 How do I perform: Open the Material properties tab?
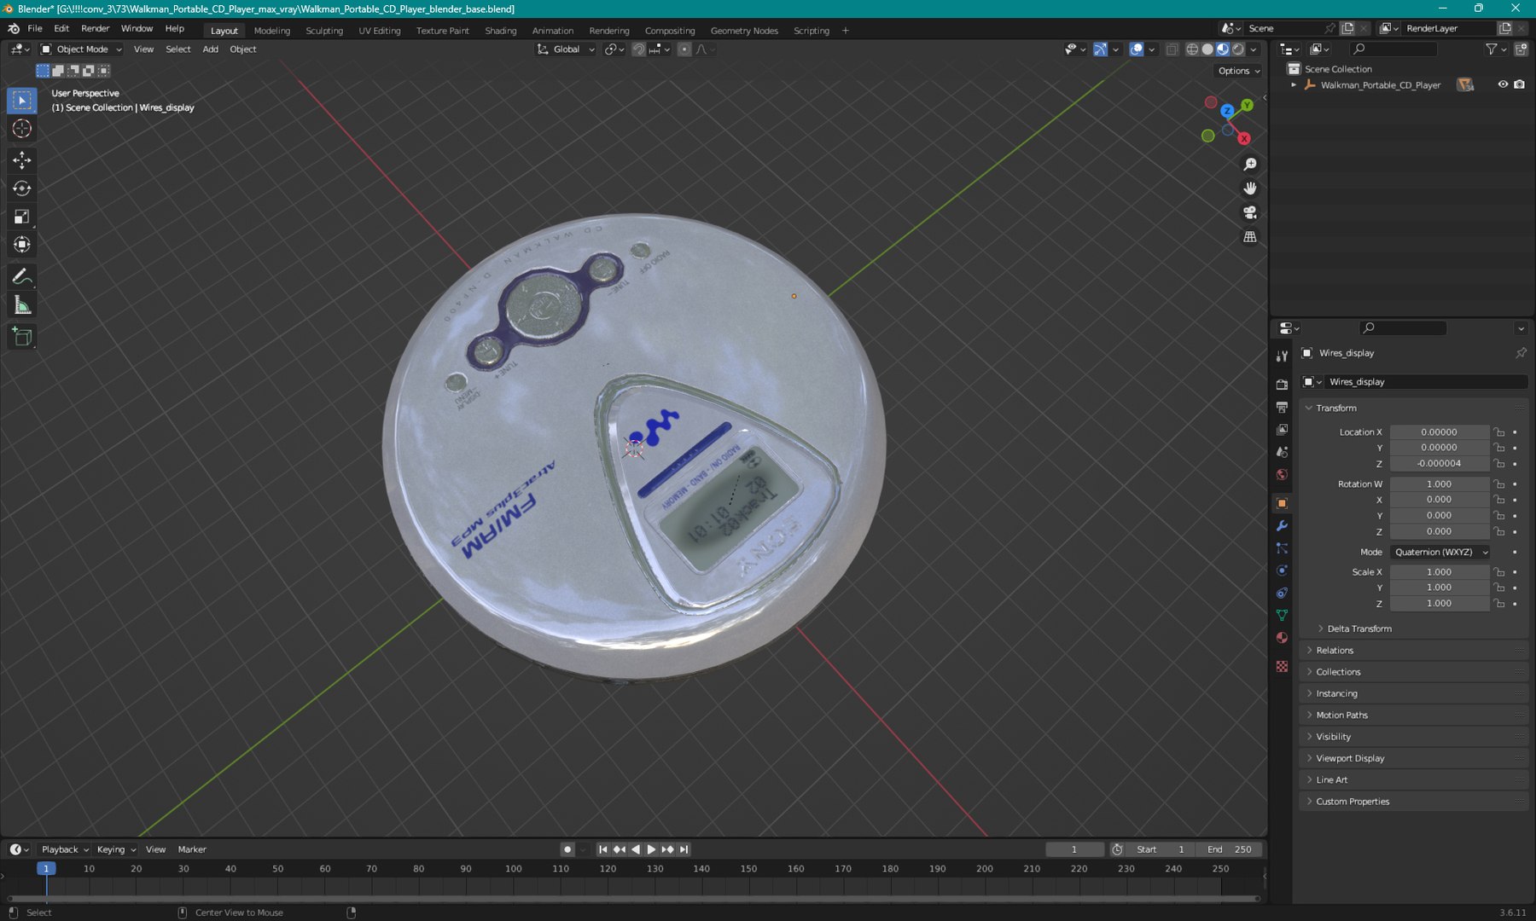1282,638
